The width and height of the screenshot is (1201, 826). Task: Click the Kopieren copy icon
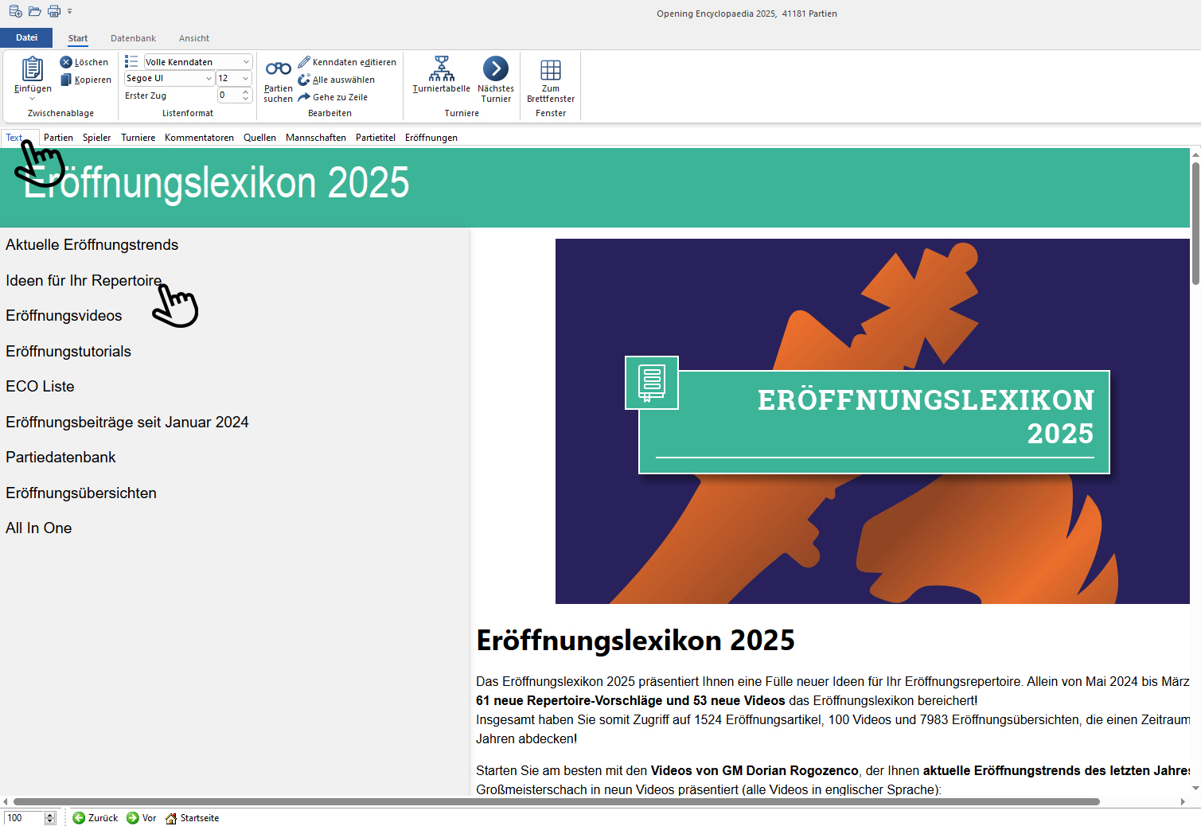(x=66, y=80)
